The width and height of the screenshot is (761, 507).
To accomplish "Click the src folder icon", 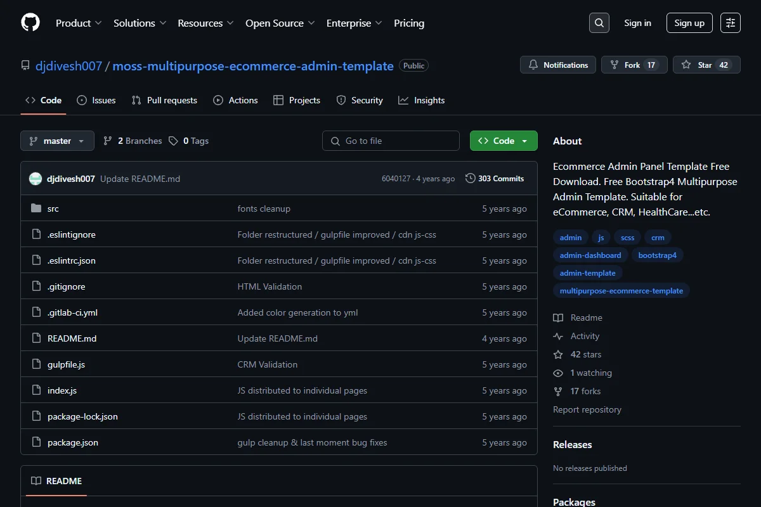I will pos(36,209).
